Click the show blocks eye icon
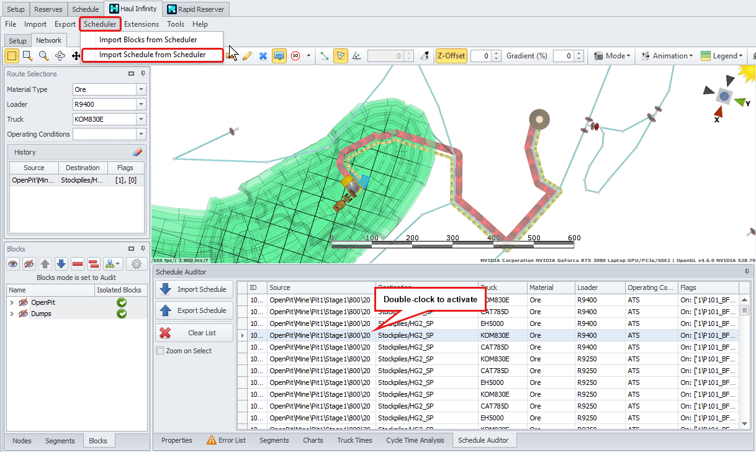The image size is (756, 452). (x=13, y=264)
